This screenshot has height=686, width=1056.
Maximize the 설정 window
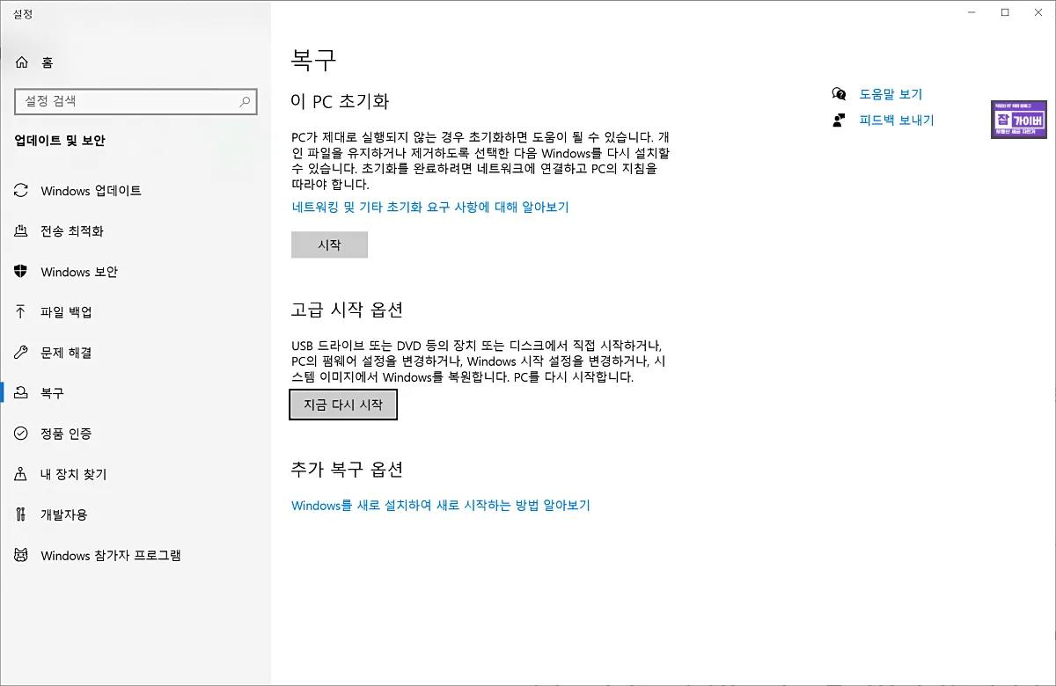[x=1005, y=12]
